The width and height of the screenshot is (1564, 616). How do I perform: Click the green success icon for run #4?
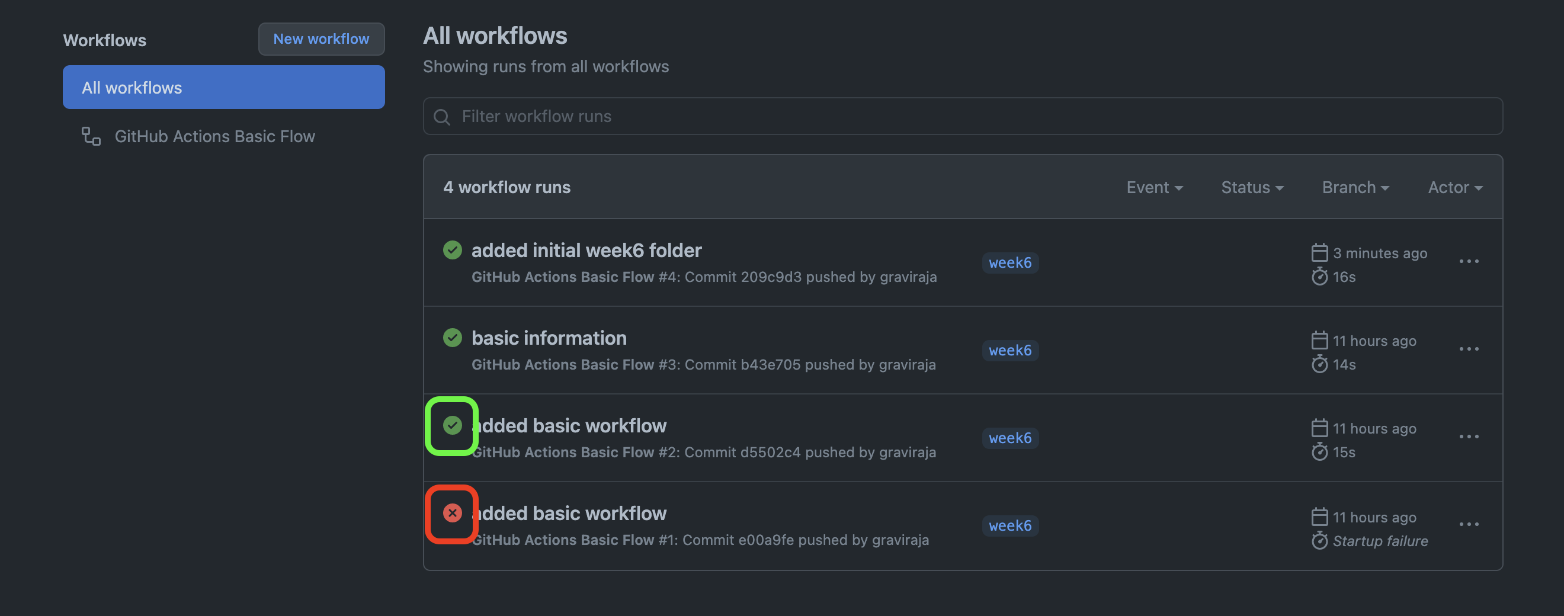tap(453, 250)
